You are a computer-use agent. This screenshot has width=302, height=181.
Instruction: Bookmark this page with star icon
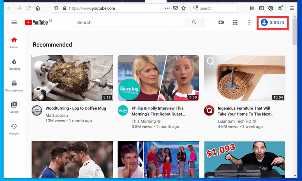click(x=183, y=8)
